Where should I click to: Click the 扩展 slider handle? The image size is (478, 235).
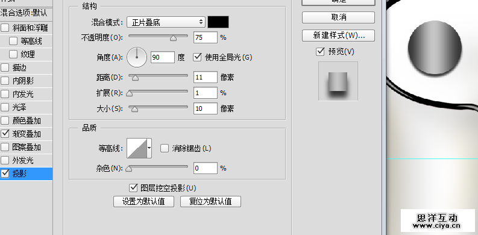[129, 93]
